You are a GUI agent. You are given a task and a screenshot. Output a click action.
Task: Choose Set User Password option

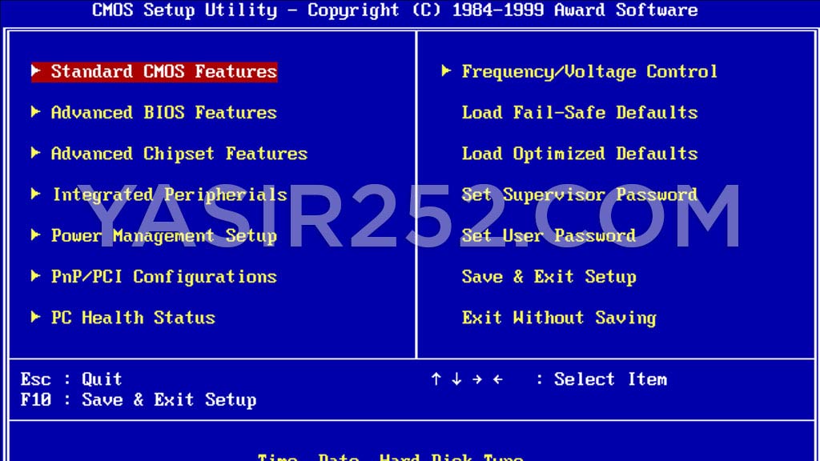pyautogui.click(x=549, y=235)
